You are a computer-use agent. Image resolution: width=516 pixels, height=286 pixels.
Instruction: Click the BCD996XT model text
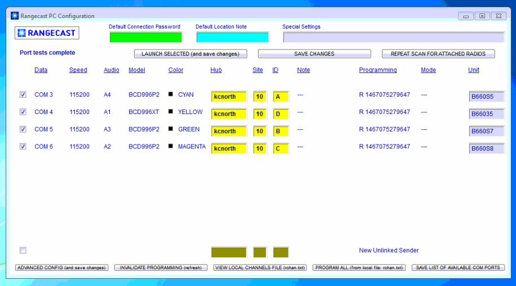point(144,112)
